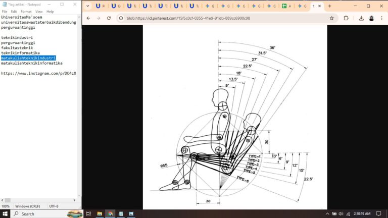Click Notepad horizontal scrollbar right arrow
Screen dimensions: 388x218
click(x=74, y=200)
